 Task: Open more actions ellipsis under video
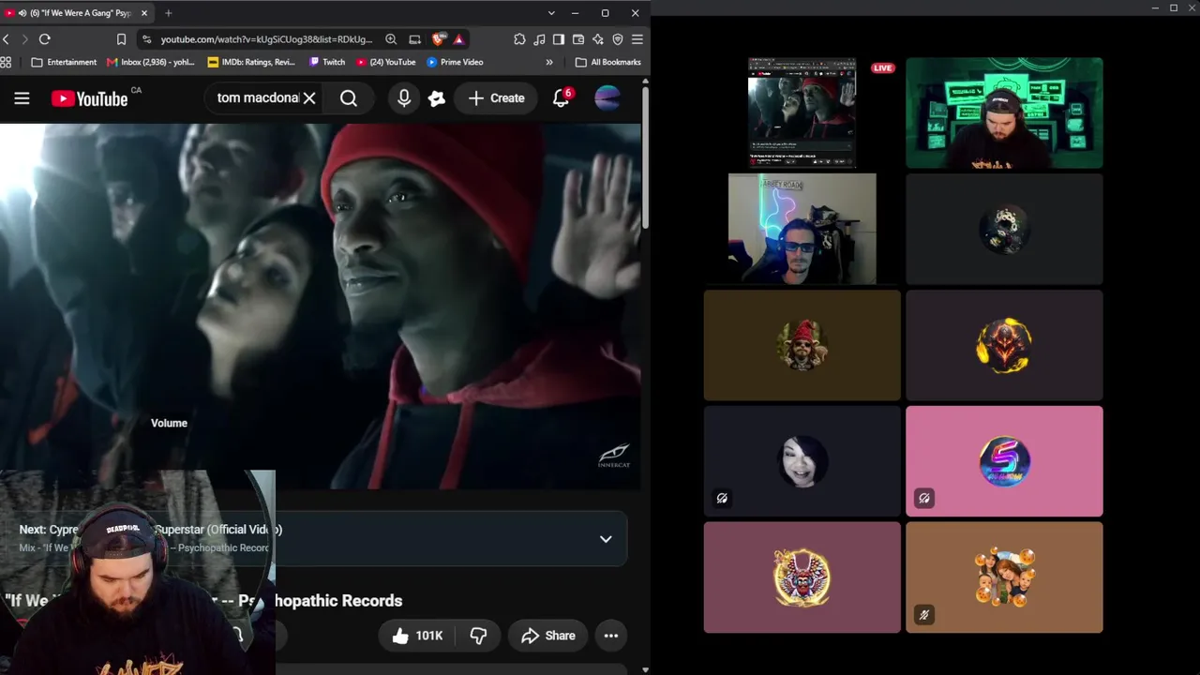pos(611,636)
